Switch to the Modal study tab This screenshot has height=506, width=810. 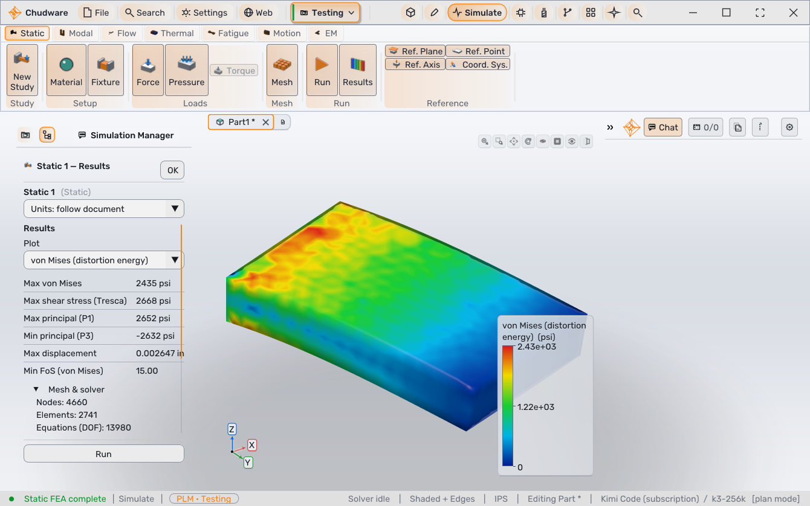click(75, 33)
